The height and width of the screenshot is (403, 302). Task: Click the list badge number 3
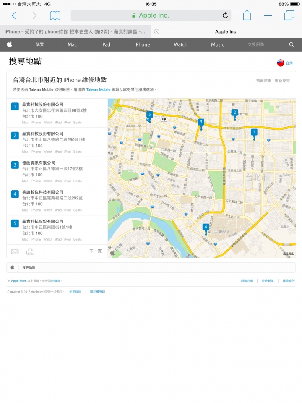point(15,165)
